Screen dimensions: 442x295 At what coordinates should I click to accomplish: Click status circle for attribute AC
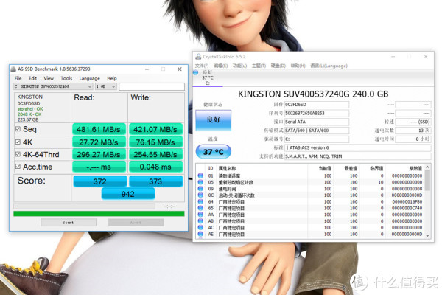(200, 228)
